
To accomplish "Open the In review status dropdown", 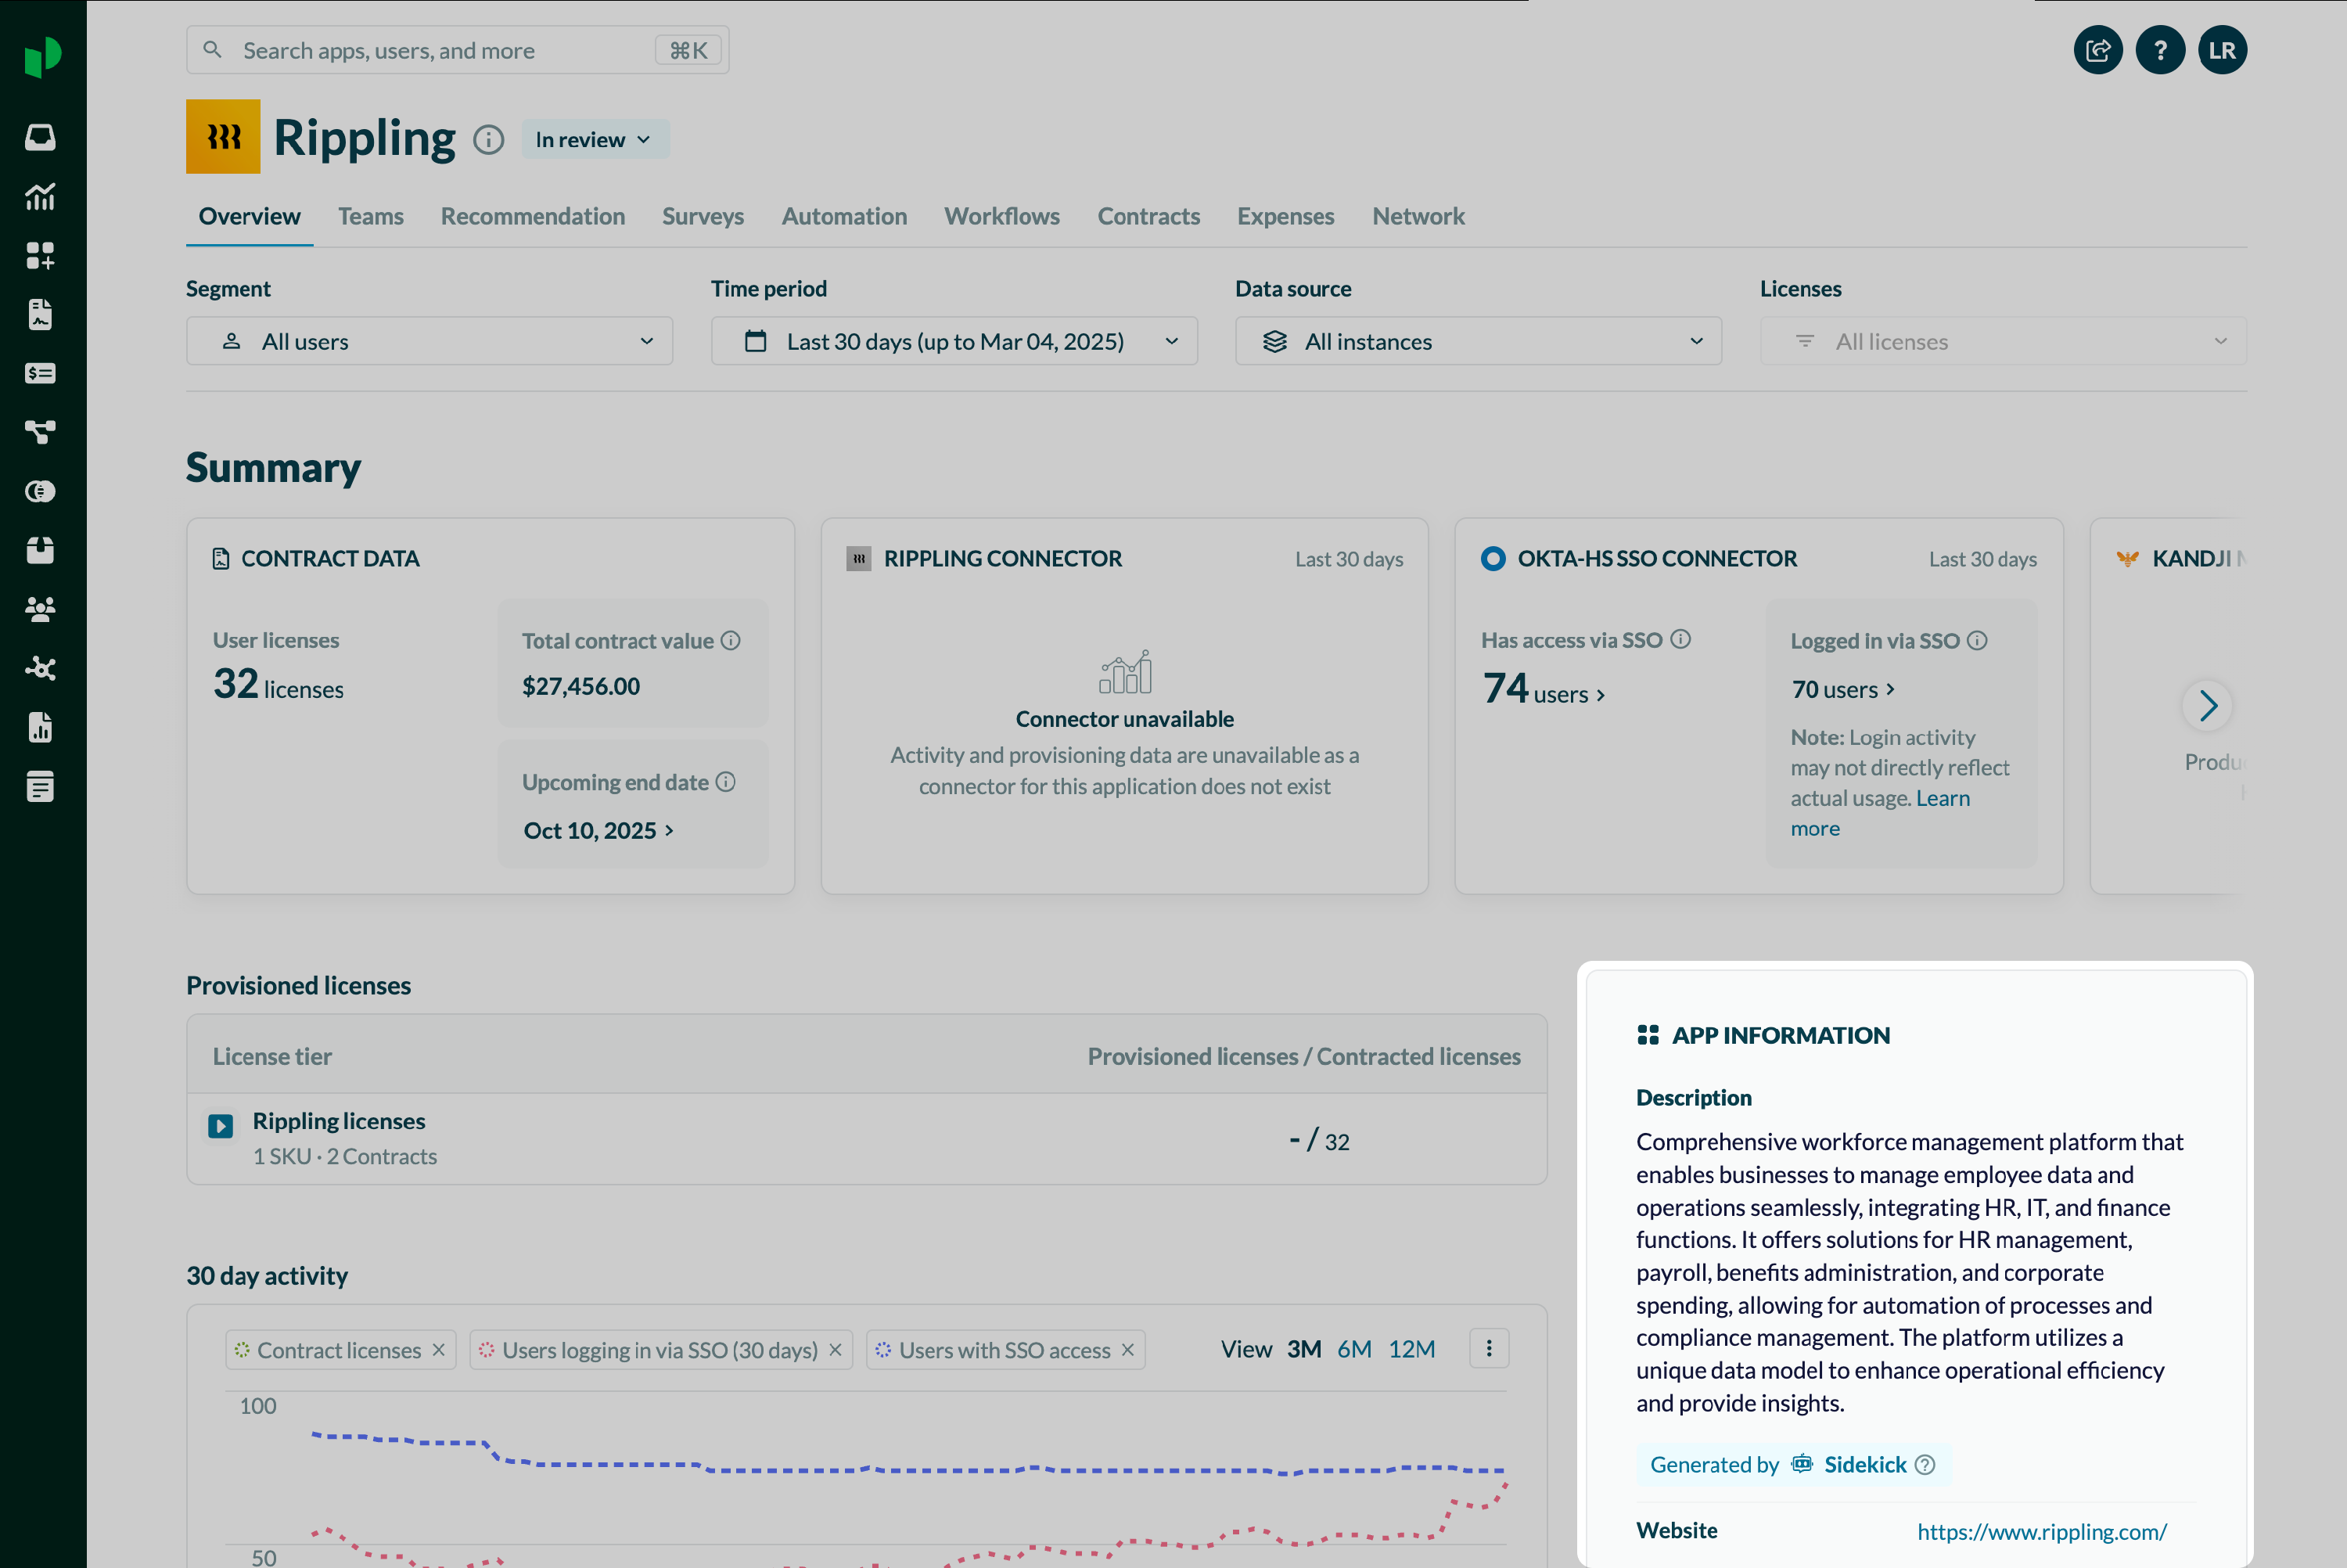I will point(594,140).
